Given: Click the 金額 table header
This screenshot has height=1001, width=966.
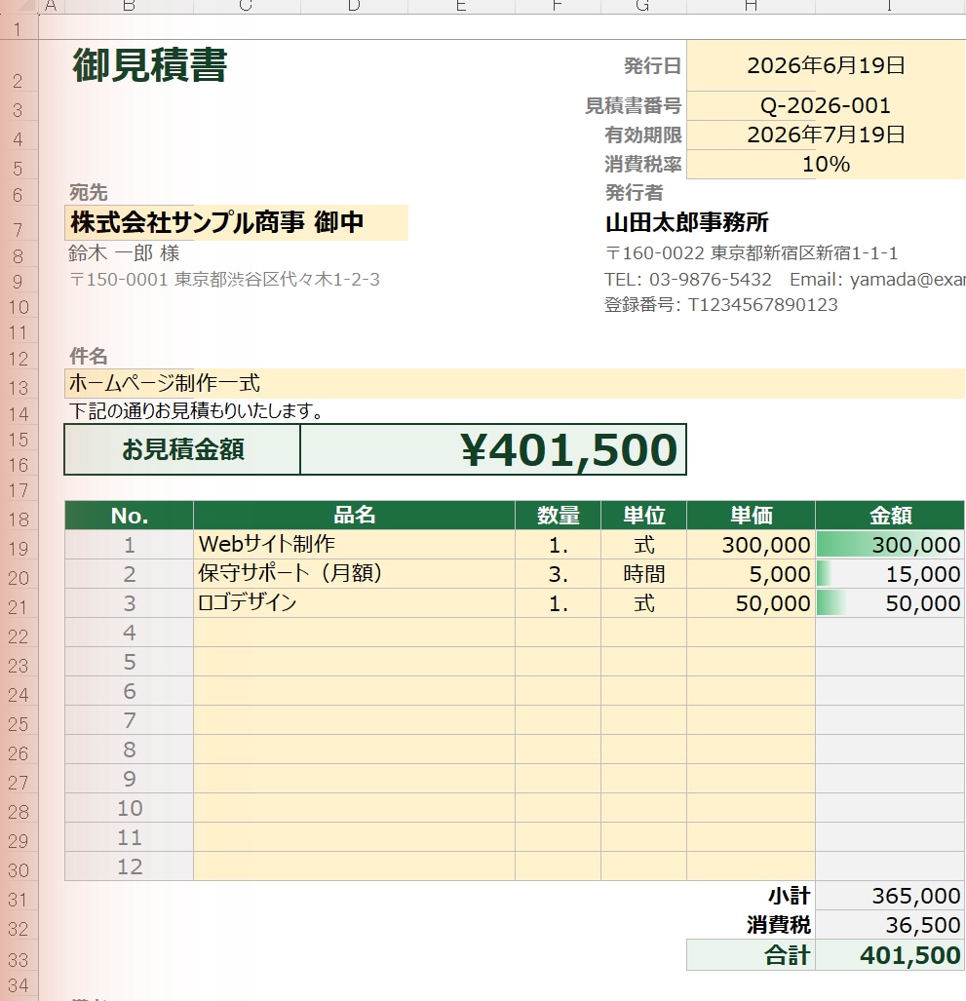Looking at the screenshot, I should click(890, 516).
